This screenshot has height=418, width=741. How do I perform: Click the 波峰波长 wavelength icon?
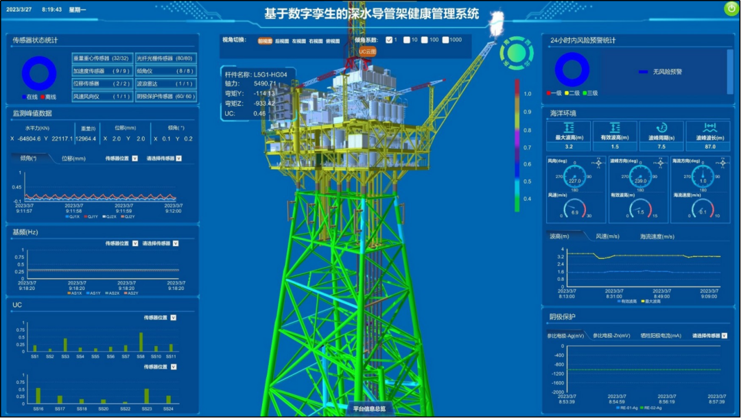707,127
